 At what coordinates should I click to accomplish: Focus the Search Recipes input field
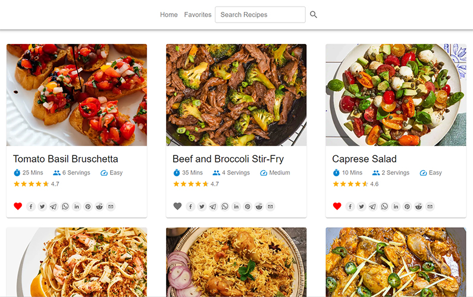pyautogui.click(x=260, y=15)
